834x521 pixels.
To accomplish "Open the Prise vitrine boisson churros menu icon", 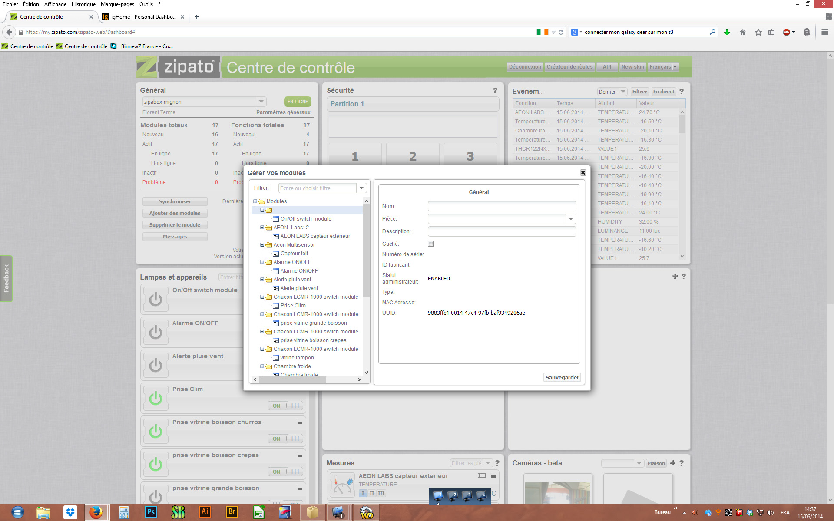I will [x=299, y=422].
